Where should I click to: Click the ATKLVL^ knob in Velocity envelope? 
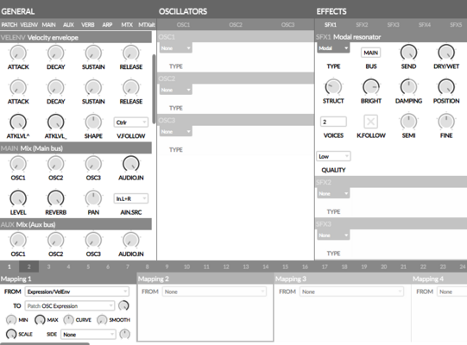coord(18,122)
